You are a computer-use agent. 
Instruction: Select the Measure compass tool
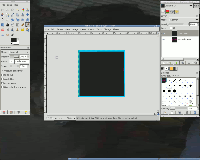[x=23, y=15]
